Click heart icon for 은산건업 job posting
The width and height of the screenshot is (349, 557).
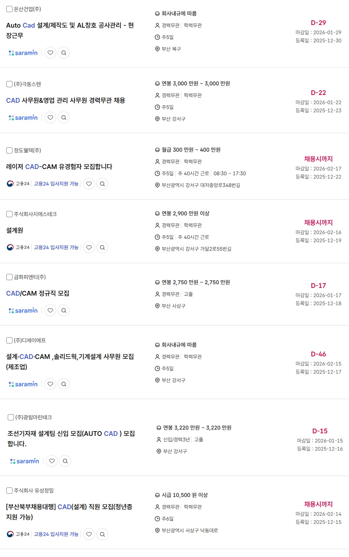(50, 53)
